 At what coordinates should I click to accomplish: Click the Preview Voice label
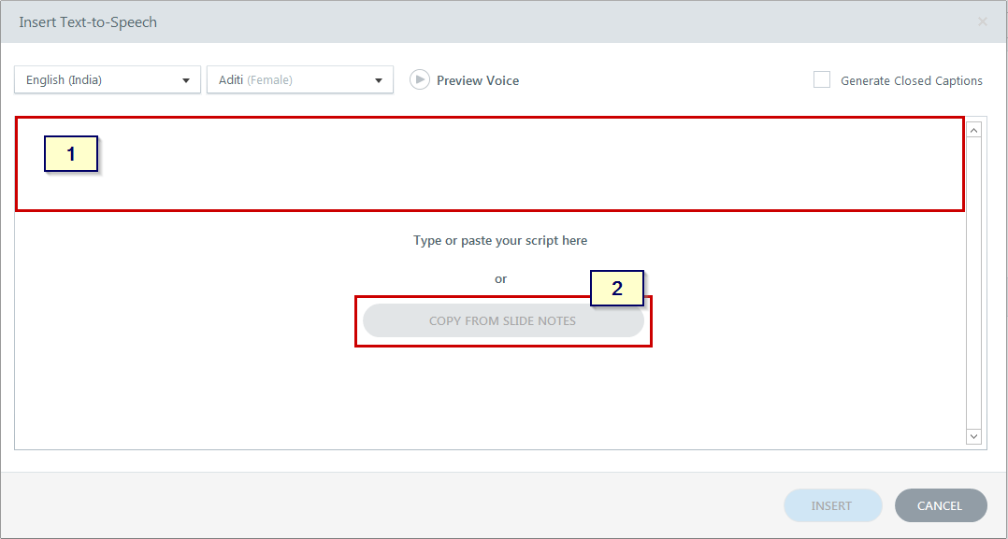[x=478, y=80]
